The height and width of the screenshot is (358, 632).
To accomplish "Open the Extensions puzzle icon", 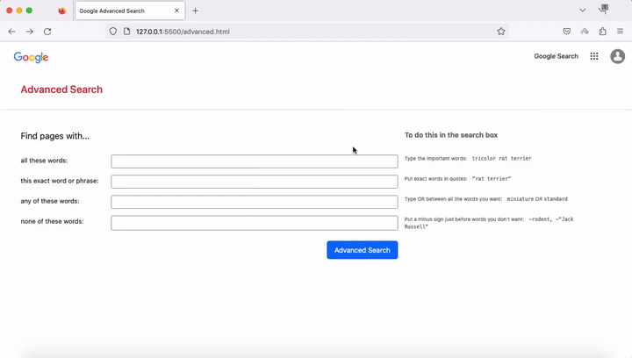I will coord(602,32).
